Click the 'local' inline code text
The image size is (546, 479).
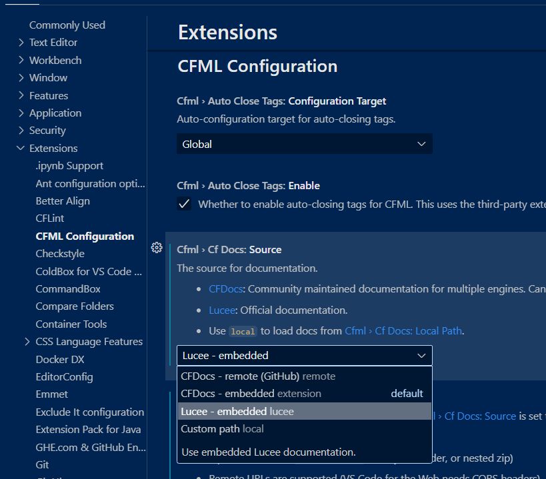point(243,332)
